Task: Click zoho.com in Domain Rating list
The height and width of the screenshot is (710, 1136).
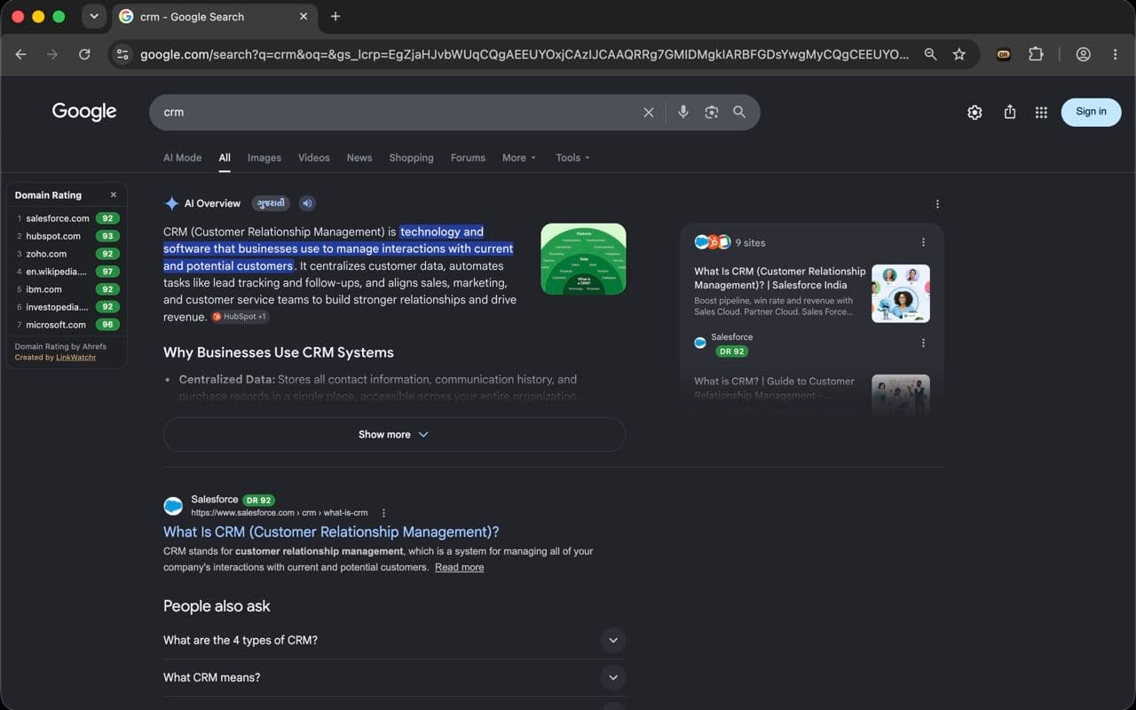Action: pos(46,254)
